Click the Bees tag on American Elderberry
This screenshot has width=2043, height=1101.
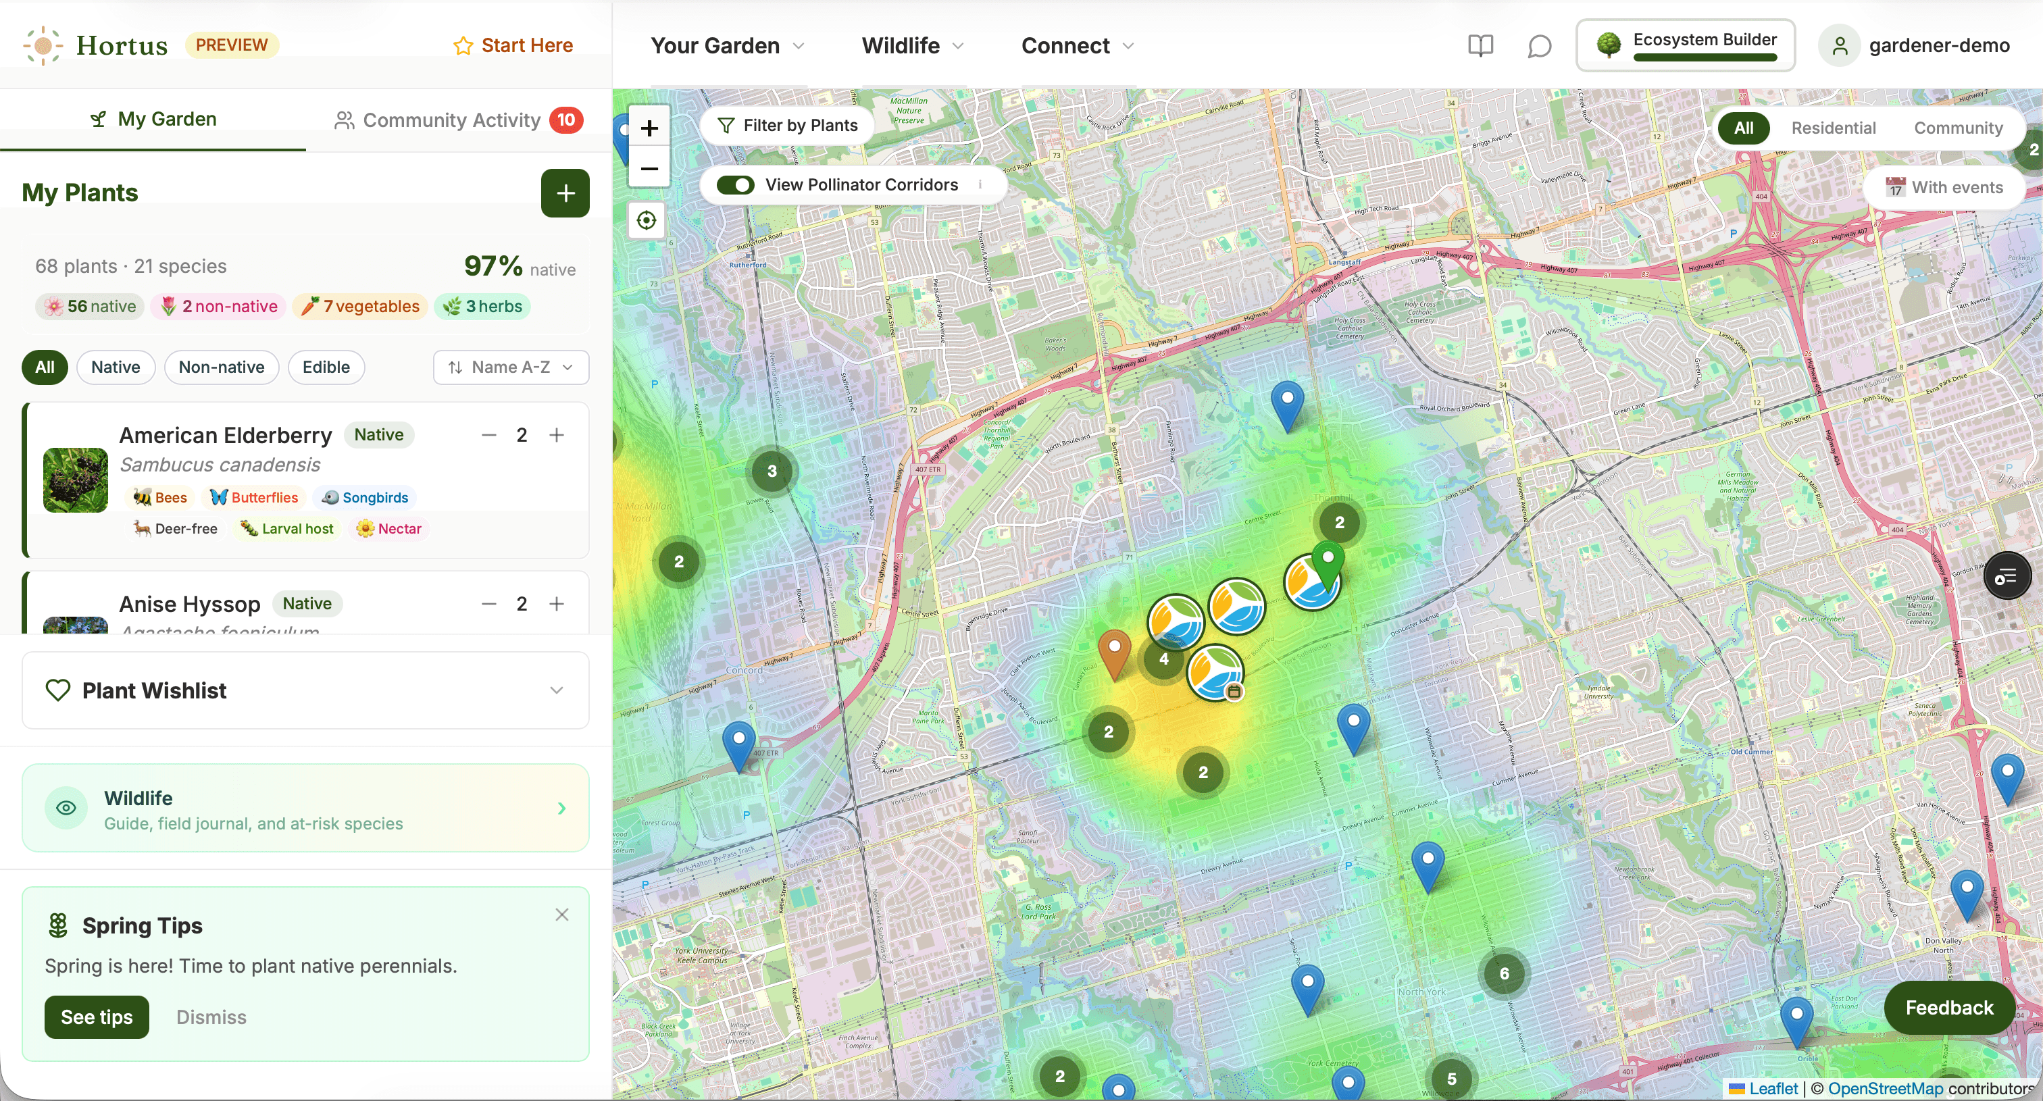pos(160,497)
